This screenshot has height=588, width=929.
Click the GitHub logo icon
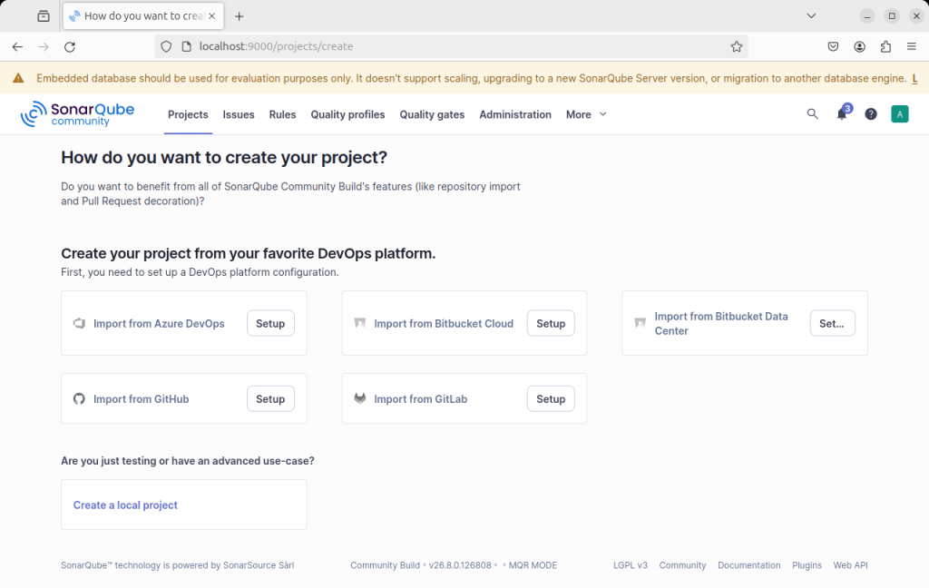click(x=80, y=399)
